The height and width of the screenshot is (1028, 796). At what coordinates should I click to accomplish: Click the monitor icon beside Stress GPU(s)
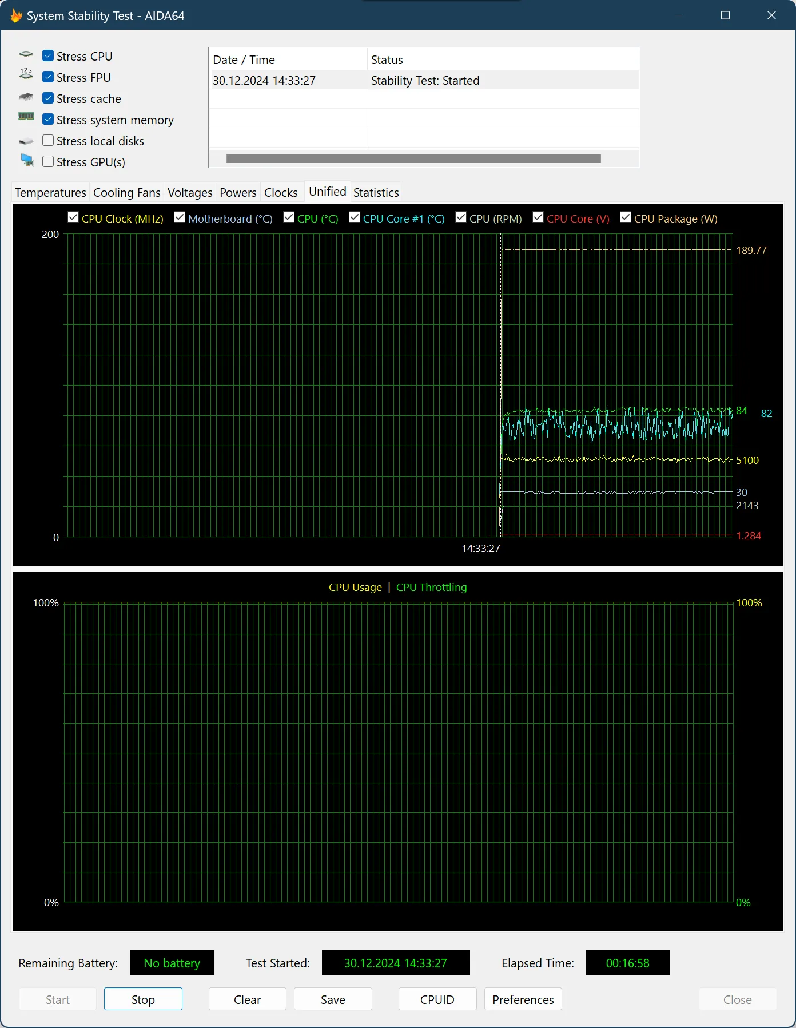[x=27, y=160]
